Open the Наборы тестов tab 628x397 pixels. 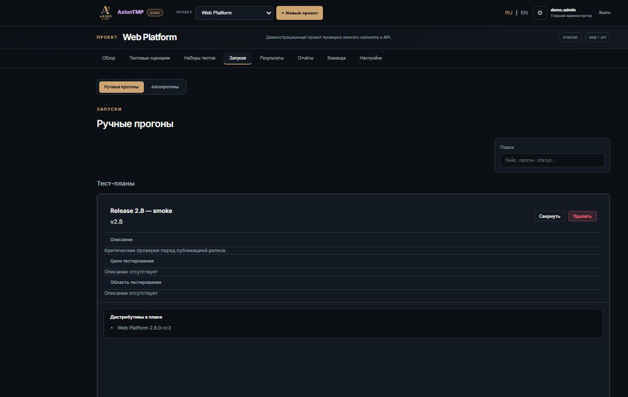pos(199,58)
